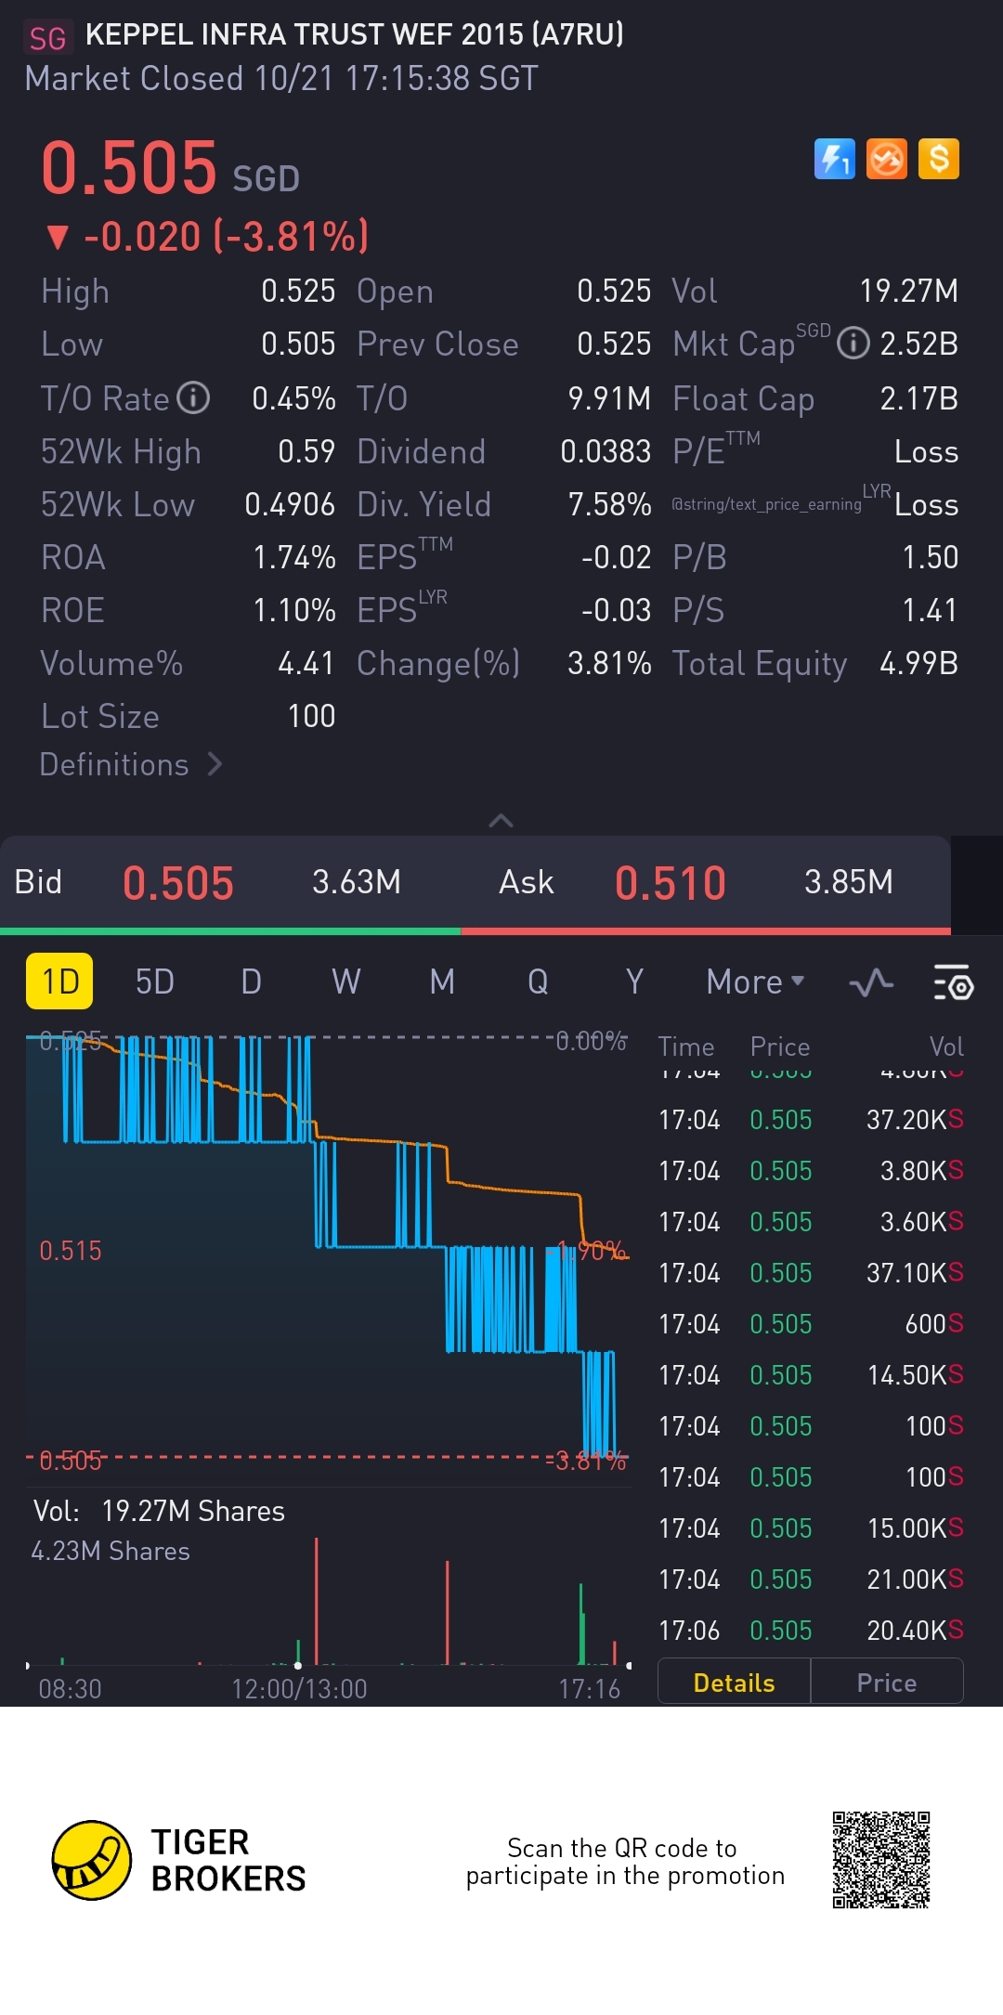Open the chart indicator waveform icon
Image resolution: width=1003 pixels, height=2015 pixels.
coord(871,982)
